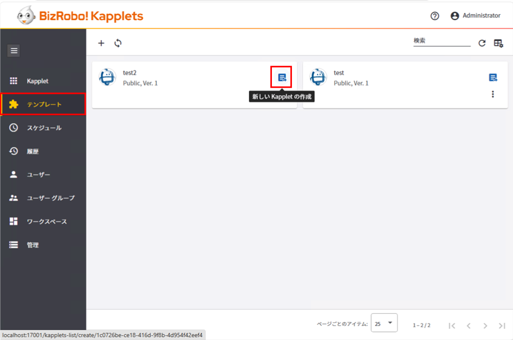Go to the last page
The height and width of the screenshot is (340, 513).
point(502,326)
